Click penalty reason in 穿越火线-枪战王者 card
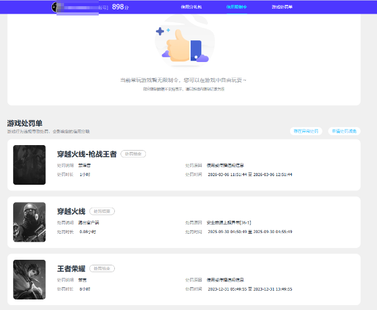Viewport: 377px width, 310px height. coord(225,166)
